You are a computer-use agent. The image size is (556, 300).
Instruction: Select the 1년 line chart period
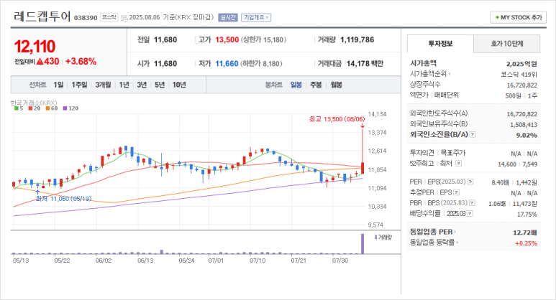click(x=124, y=85)
